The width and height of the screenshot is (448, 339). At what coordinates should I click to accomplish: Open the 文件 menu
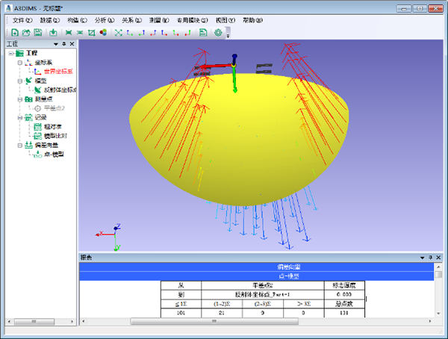point(22,20)
